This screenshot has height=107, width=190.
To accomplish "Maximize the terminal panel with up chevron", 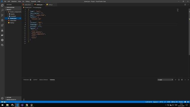I will (x=185, y=80).
